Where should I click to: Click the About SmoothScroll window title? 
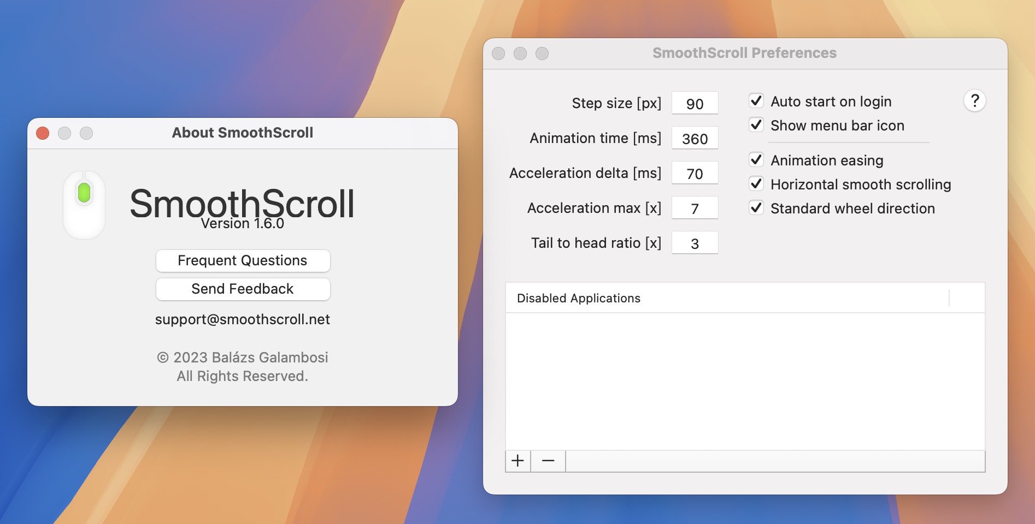(x=243, y=133)
